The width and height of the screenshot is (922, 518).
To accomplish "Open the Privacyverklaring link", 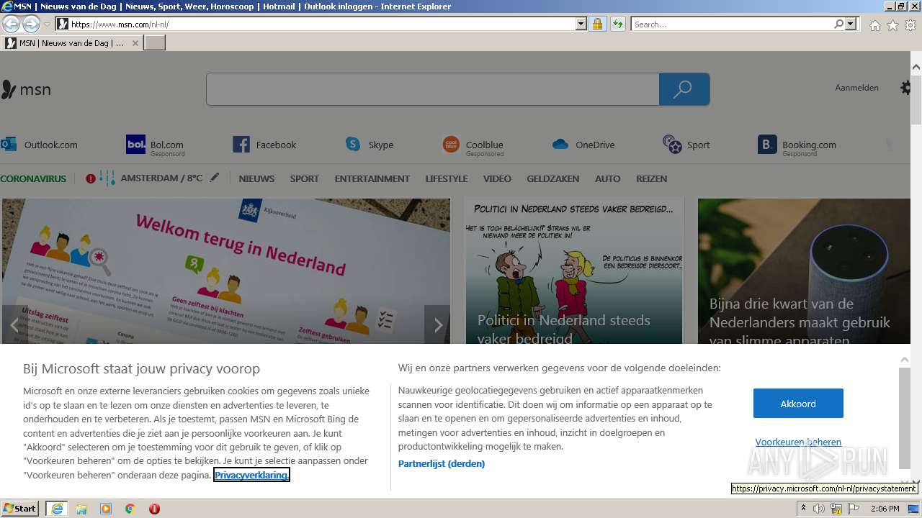I will click(251, 475).
